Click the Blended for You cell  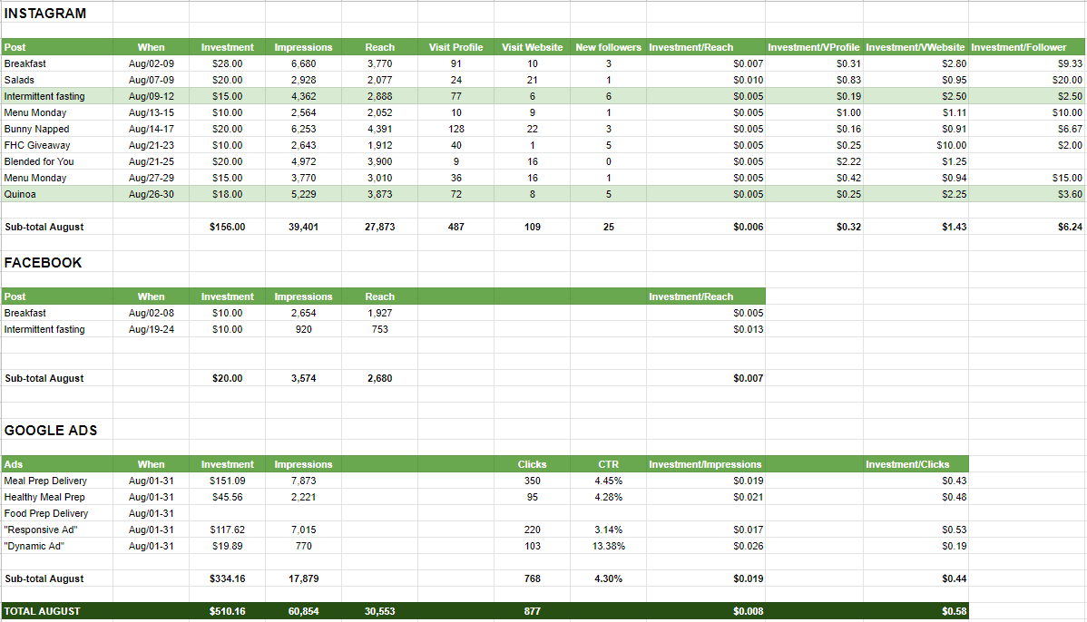click(39, 161)
